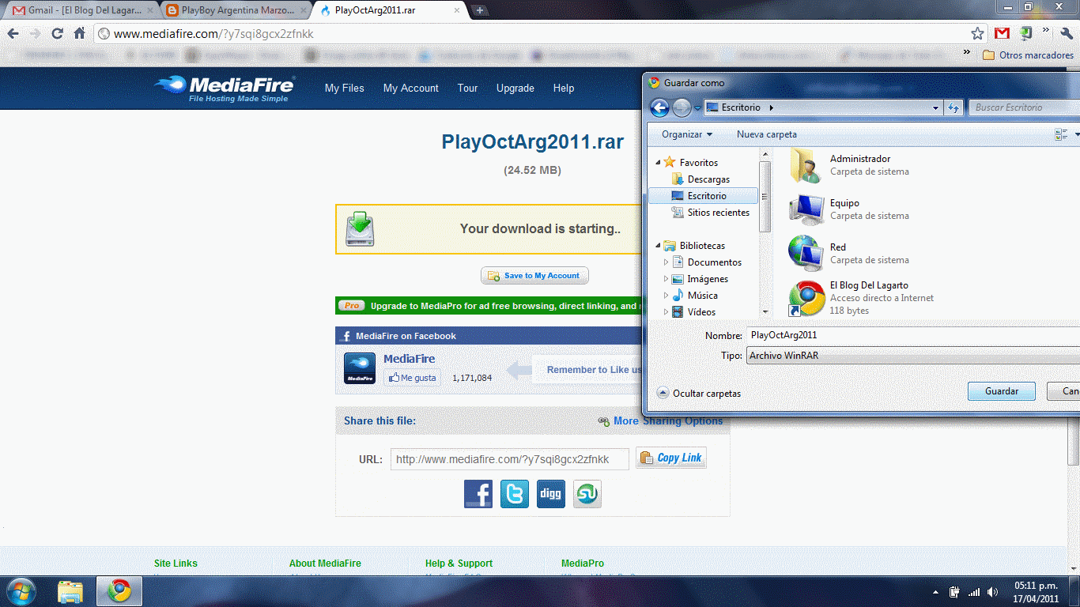1080x607 pixels.
Task: Open My Files in MediaFire navigation
Action: [x=345, y=89]
